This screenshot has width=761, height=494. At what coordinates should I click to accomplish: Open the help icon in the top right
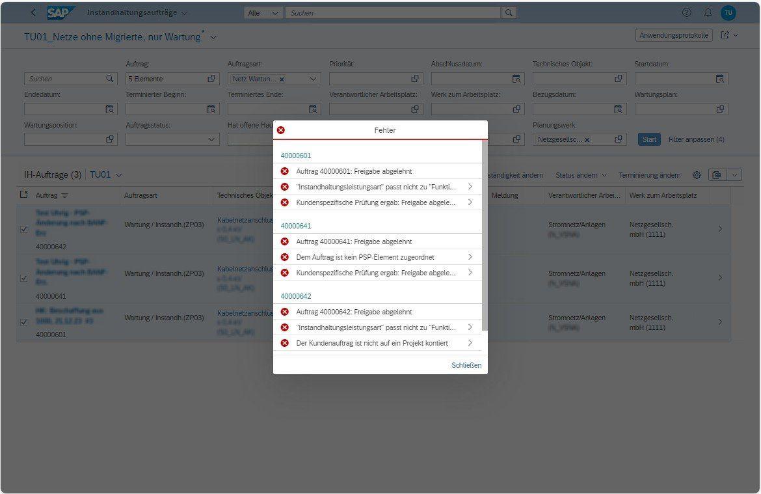[x=686, y=12]
